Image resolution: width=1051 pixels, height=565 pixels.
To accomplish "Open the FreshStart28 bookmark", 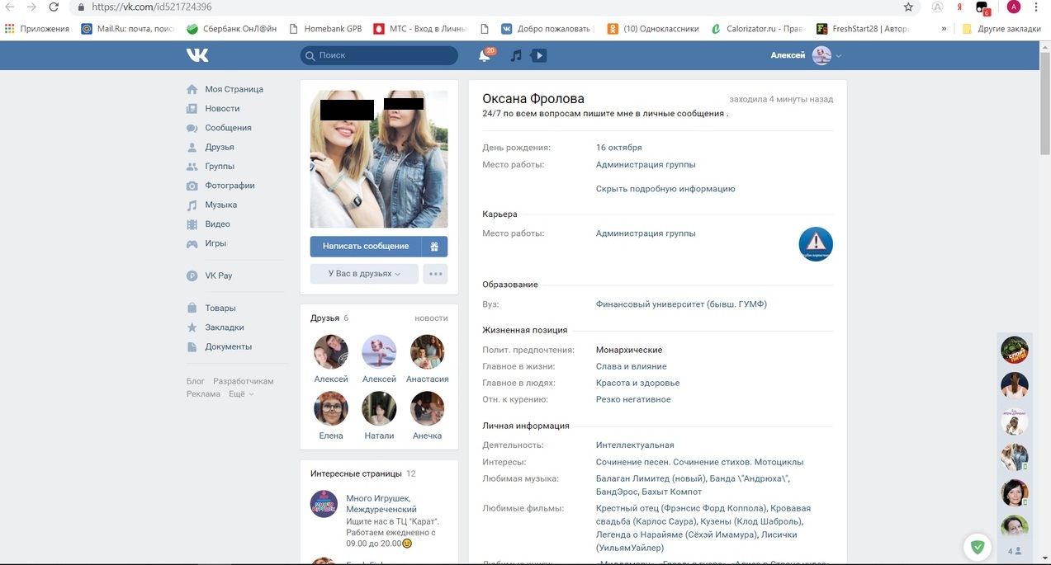I will [864, 29].
